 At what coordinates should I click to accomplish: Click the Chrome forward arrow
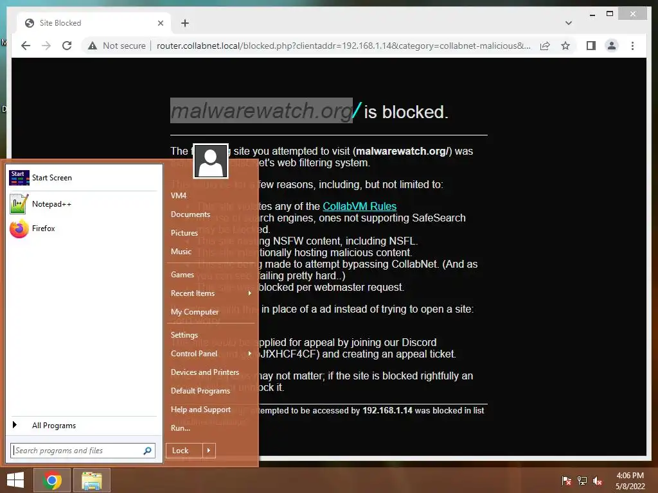click(x=46, y=46)
